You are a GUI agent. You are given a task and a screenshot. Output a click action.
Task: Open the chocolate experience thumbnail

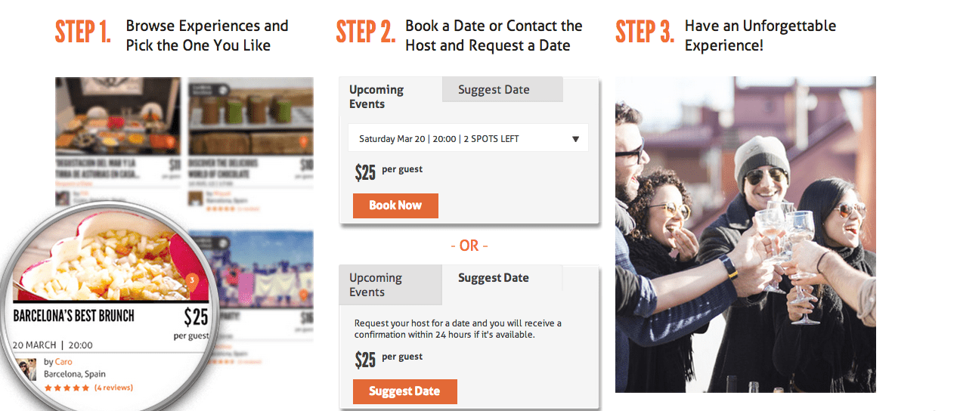coord(250,116)
